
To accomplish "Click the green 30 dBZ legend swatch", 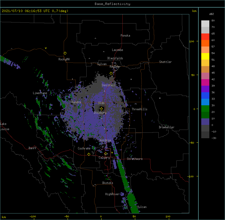I will [205, 109].
